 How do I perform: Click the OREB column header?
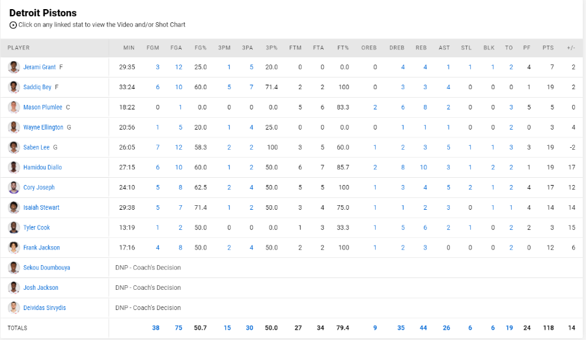(369, 48)
